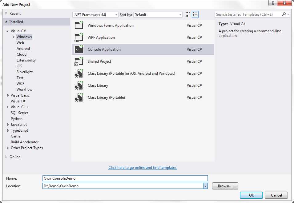Select Python in the tree
The width and height of the screenshot is (294, 203).
click(17, 119)
